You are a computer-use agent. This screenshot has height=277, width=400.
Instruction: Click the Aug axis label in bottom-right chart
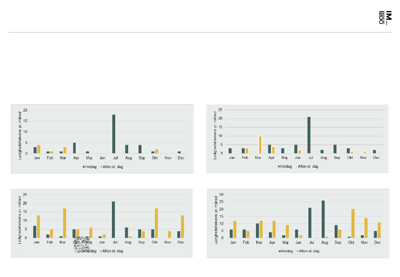(325, 242)
